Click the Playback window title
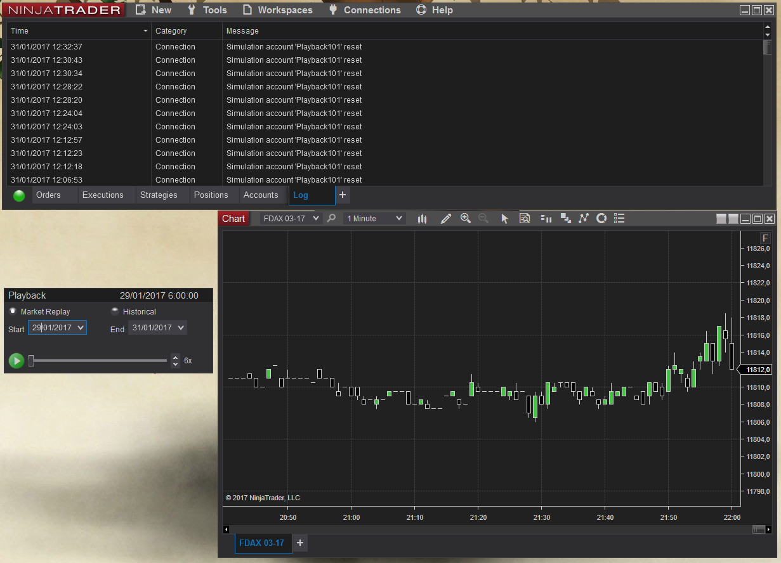Screen dimensions: 781x563 click(27, 295)
